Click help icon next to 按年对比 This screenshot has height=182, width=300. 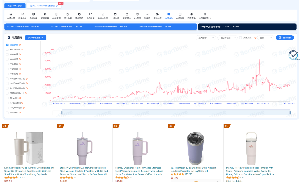point(256,38)
